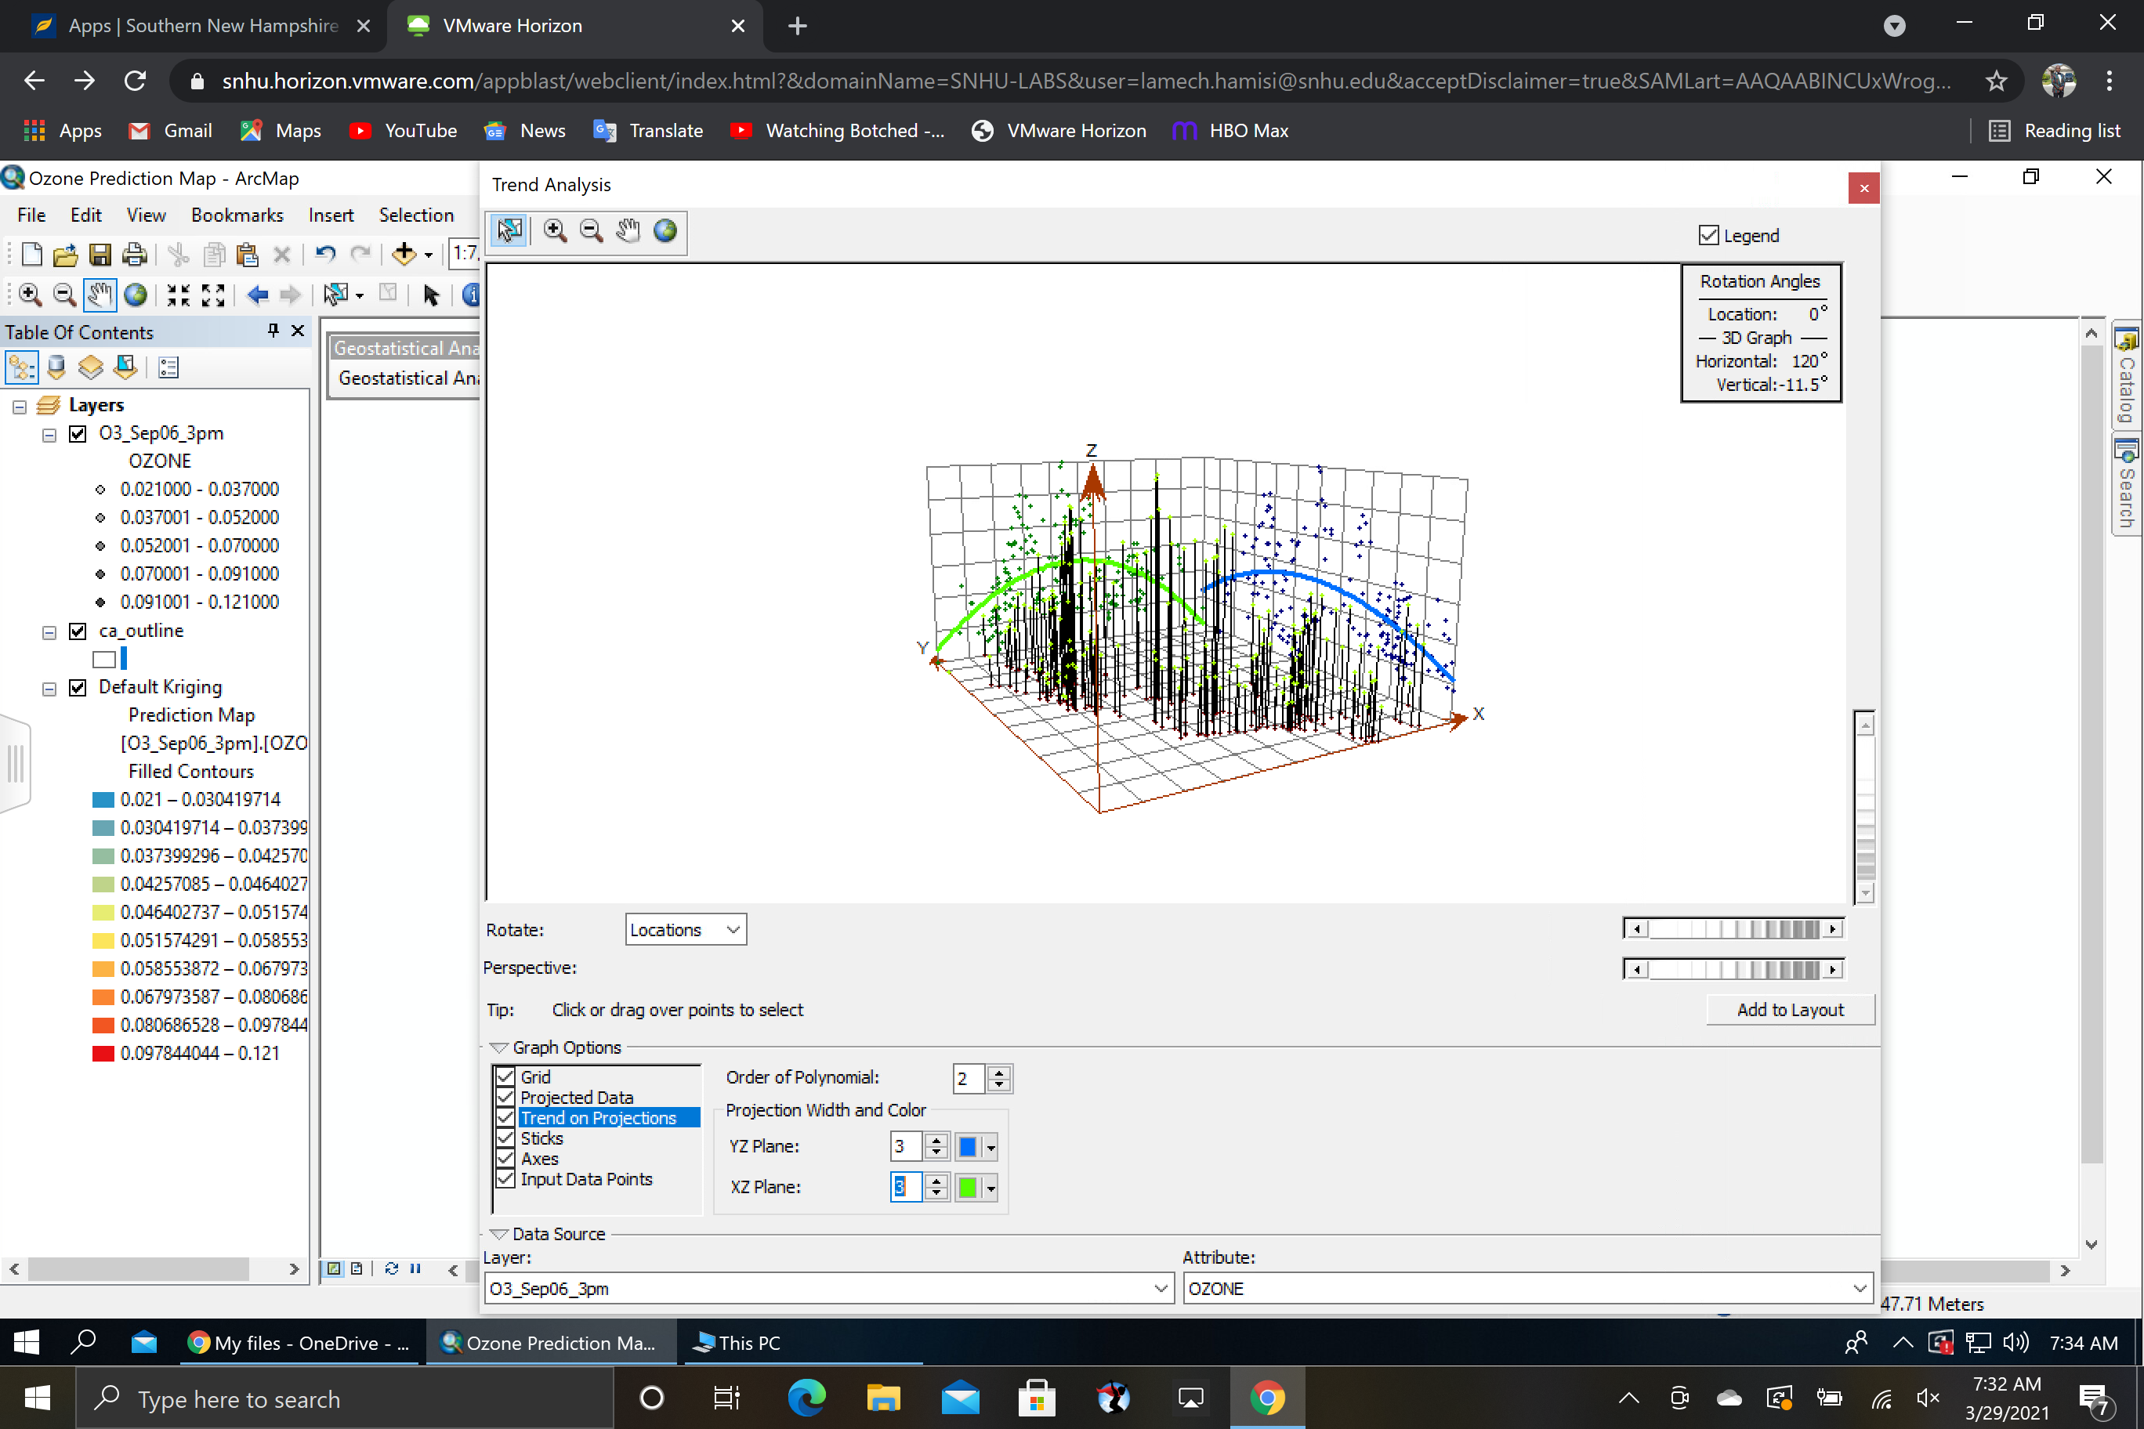The width and height of the screenshot is (2144, 1429).
Task: Select the Pan tool in ArcMap Tools toolbar
Action: point(100,295)
